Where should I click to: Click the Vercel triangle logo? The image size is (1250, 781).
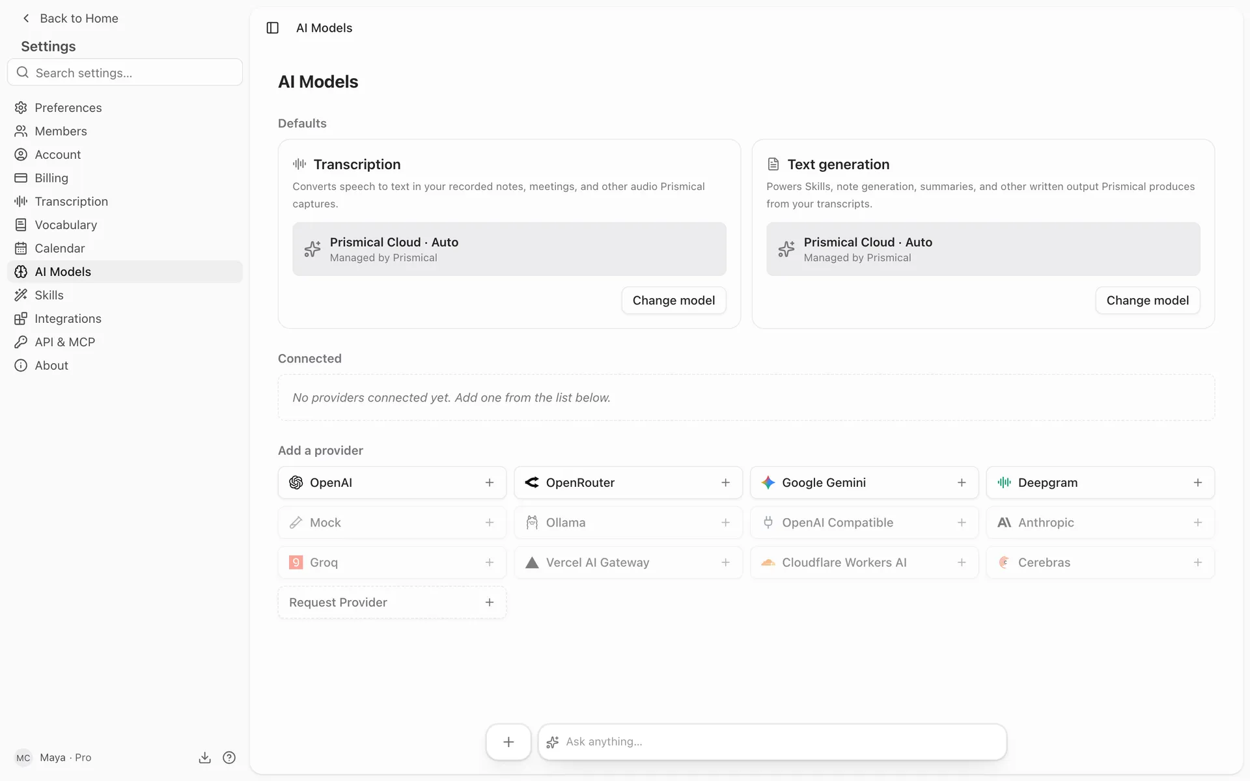(x=532, y=562)
